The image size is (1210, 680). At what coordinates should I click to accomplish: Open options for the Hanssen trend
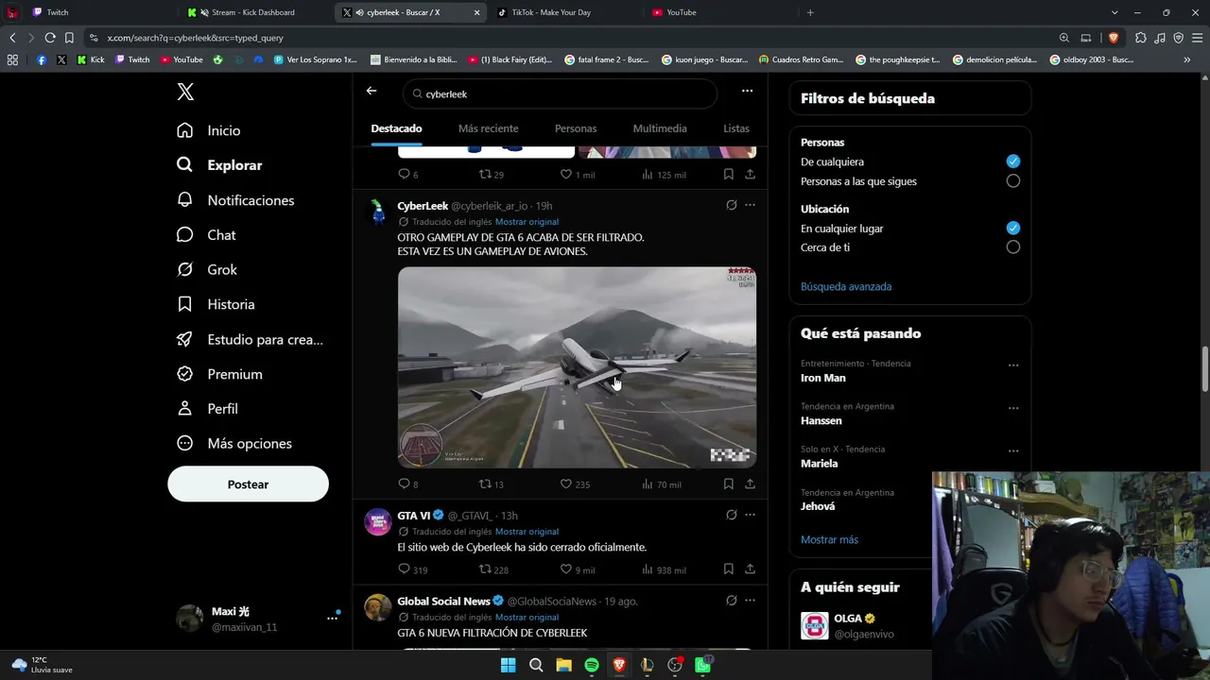point(1013,408)
